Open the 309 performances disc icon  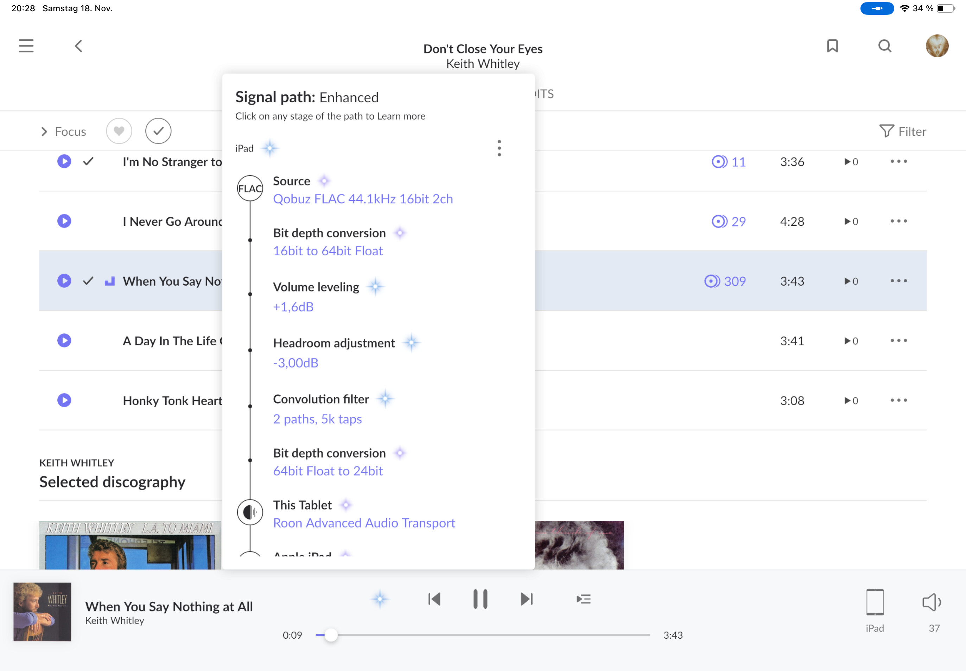712,281
